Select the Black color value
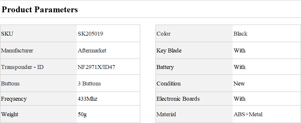Viewport: 301px width, 123px height. [x=240, y=34]
